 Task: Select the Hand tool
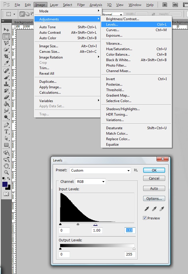(x=6, y=166)
